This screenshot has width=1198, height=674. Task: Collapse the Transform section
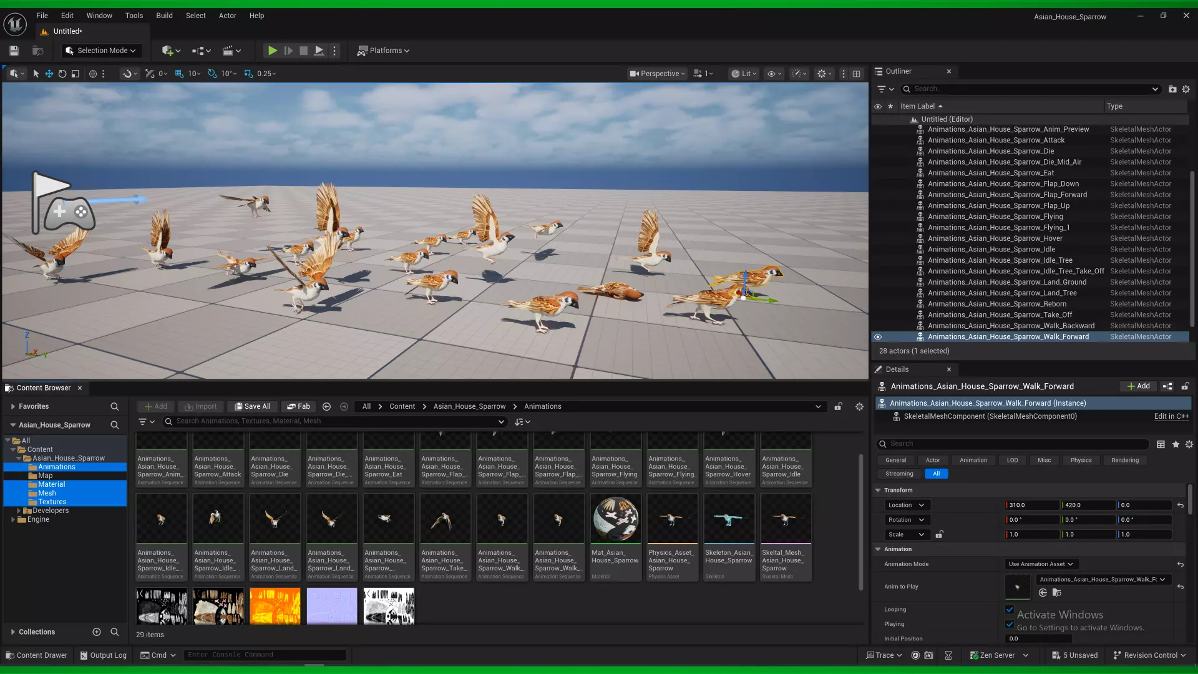point(878,491)
